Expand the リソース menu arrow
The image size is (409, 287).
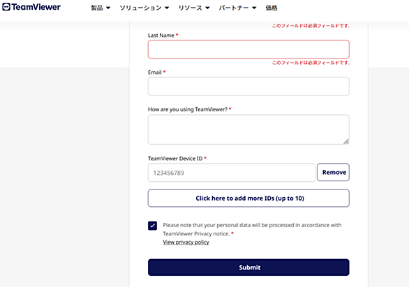pos(207,8)
